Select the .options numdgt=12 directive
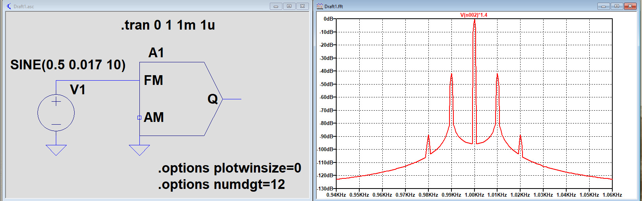Image resolution: width=642 pixels, height=201 pixels. 221,184
